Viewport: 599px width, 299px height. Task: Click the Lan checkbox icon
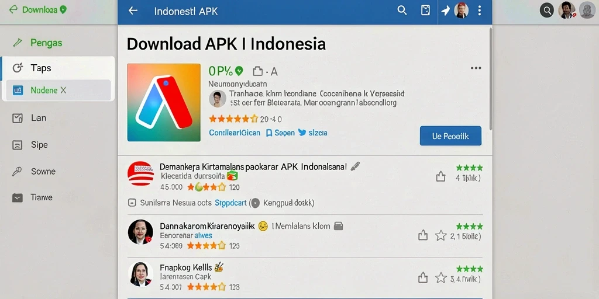click(x=18, y=118)
